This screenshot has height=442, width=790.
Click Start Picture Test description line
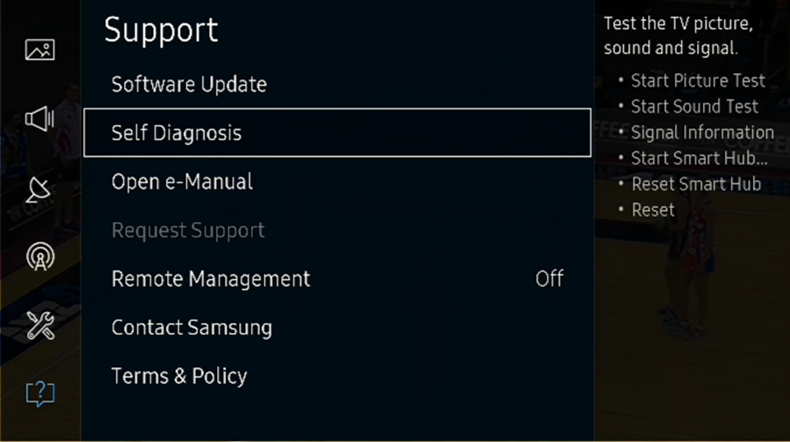(698, 81)
